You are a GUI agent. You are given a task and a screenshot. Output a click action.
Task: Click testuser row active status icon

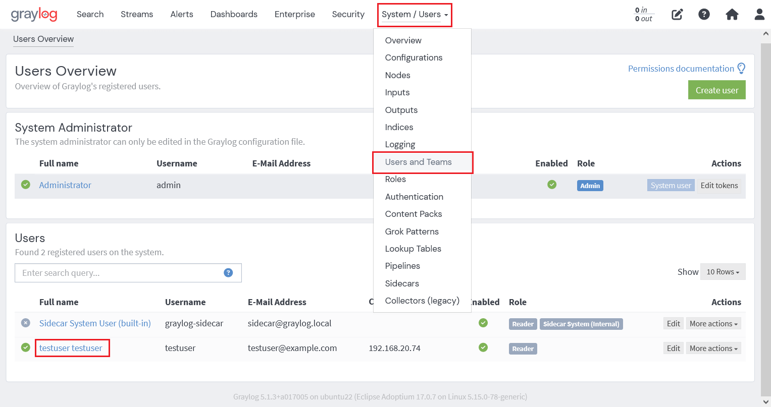(26, 347)
